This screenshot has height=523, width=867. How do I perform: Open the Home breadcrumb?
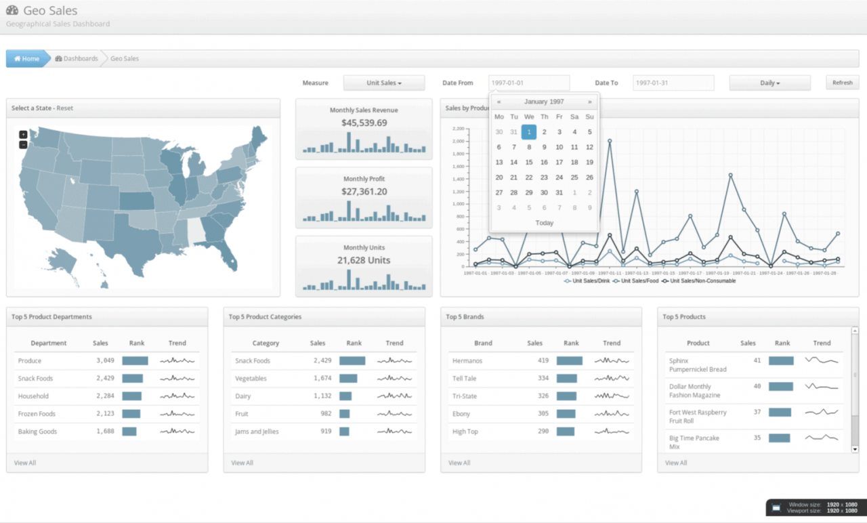click(x=26, y=58)
